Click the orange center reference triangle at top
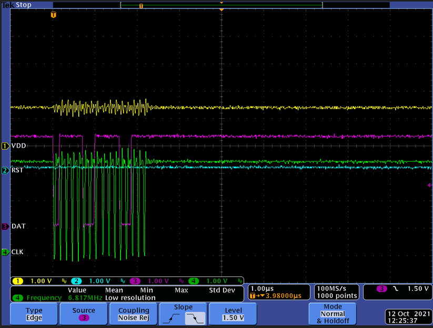 pyautogui.click(x=221, y=9)
